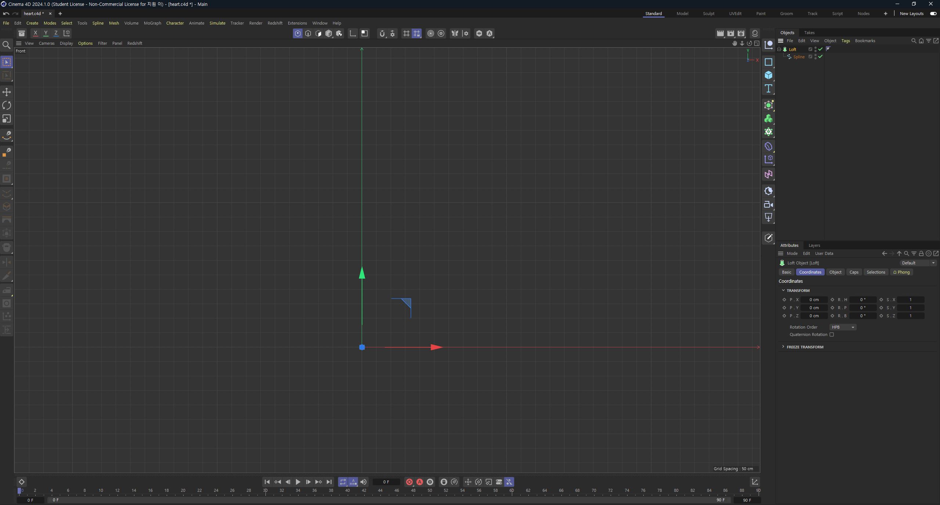Switch to the Layers tab
Image resolution: width=940 pixels, height=505 pixels.
click(814, 245)
